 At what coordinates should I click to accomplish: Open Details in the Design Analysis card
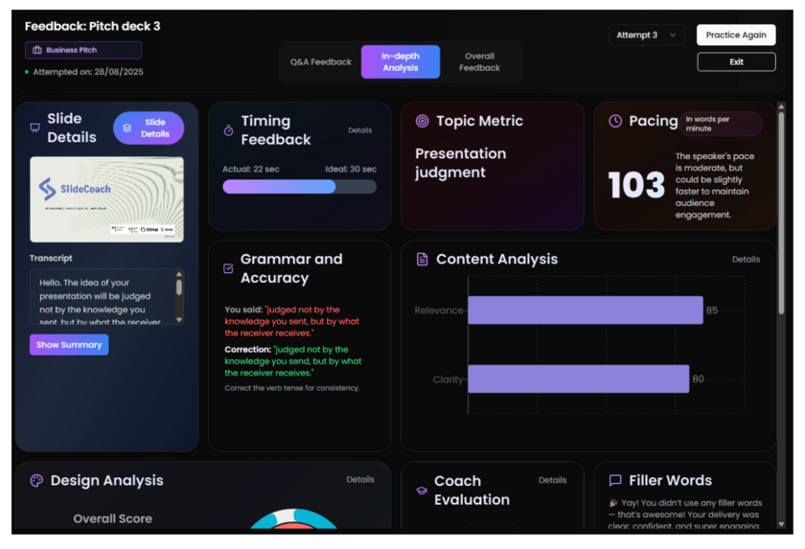point(359,480)
